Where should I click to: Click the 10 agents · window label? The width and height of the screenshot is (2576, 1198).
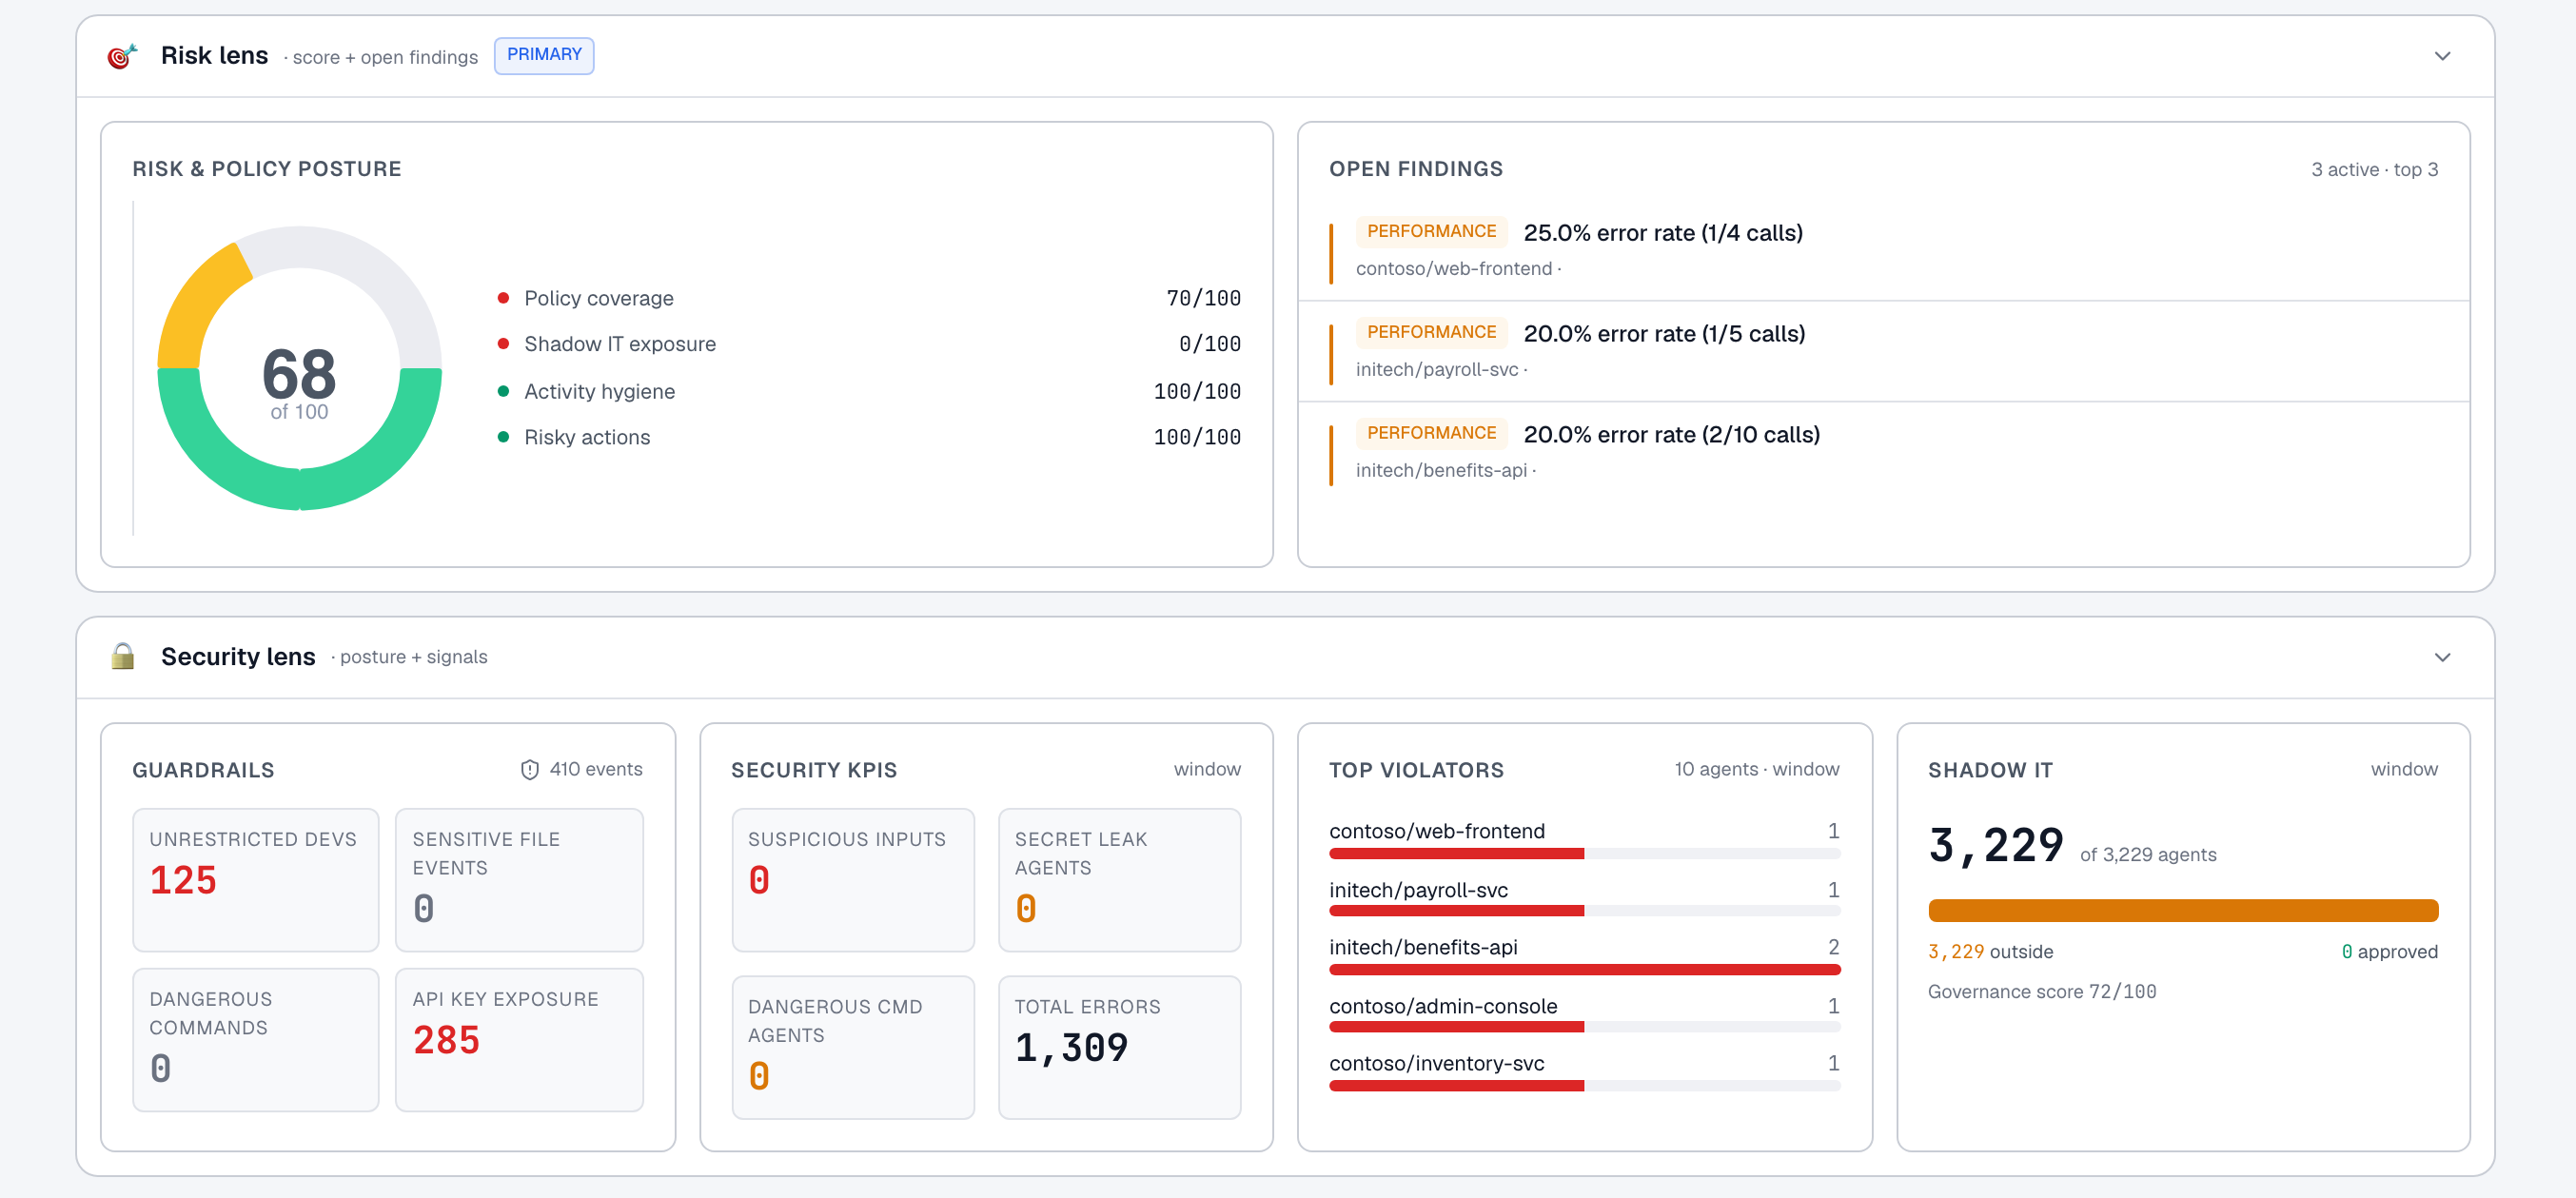[x=1757, y=769]
